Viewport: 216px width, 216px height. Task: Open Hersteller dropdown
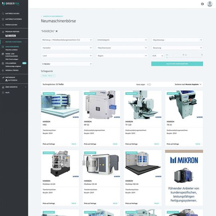click(x=67, y=48)
